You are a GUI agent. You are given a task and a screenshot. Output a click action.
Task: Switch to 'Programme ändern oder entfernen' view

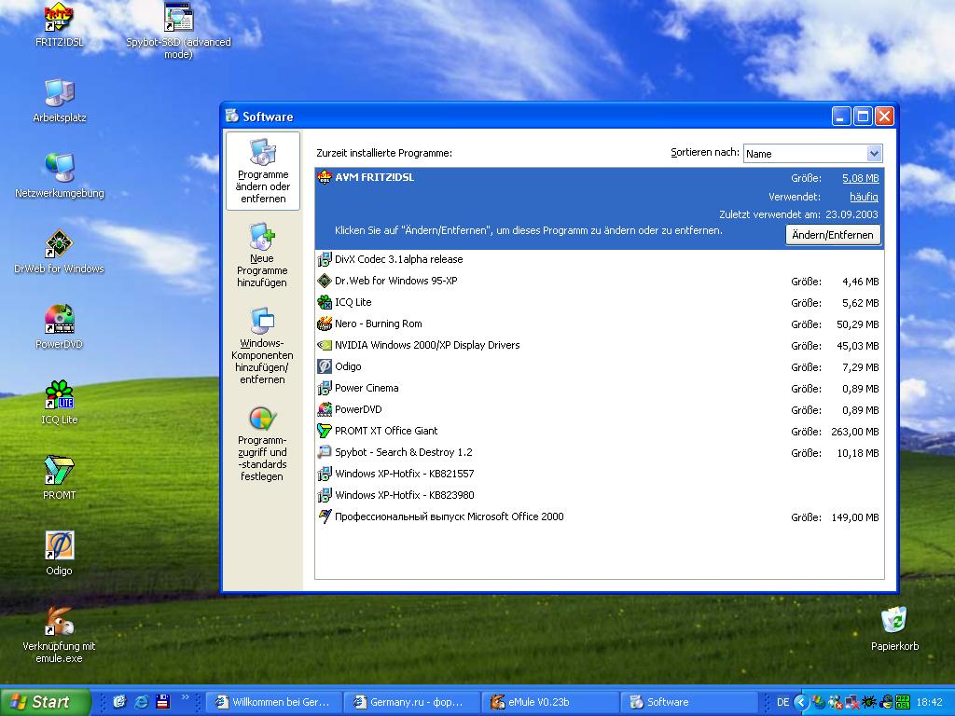(x=262, y=172)
